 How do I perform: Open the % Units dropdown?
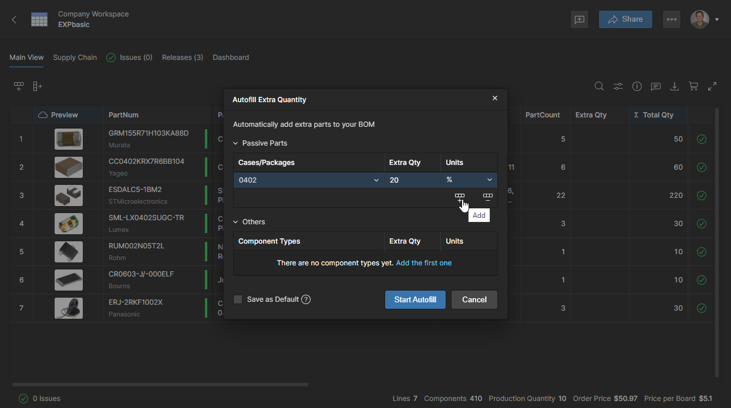click(x=469, y=180)
